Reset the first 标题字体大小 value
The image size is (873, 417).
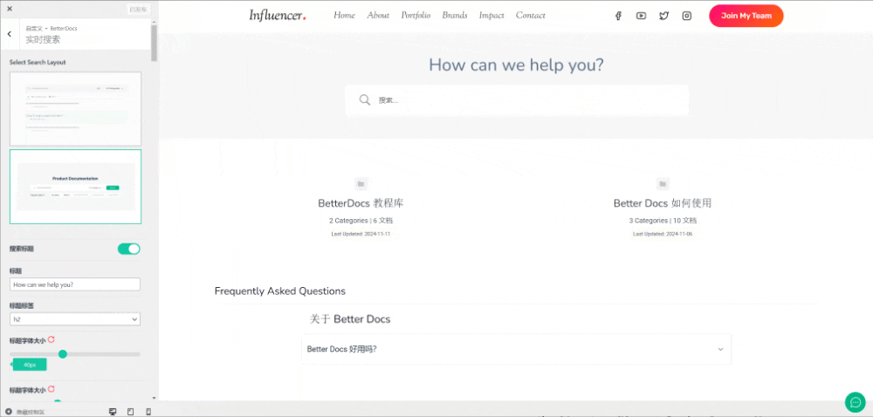(52, 339)
